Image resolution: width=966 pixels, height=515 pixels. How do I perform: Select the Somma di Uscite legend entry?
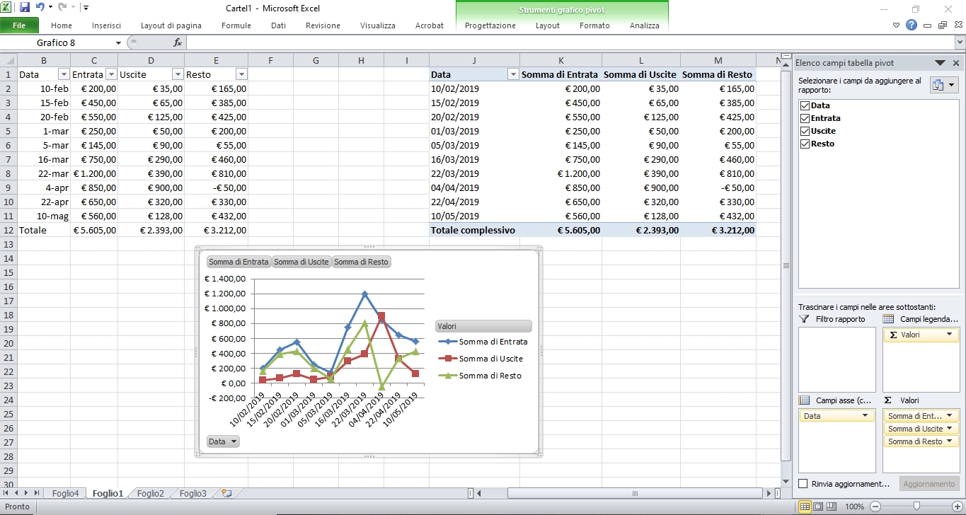click(x=481, y=359)
